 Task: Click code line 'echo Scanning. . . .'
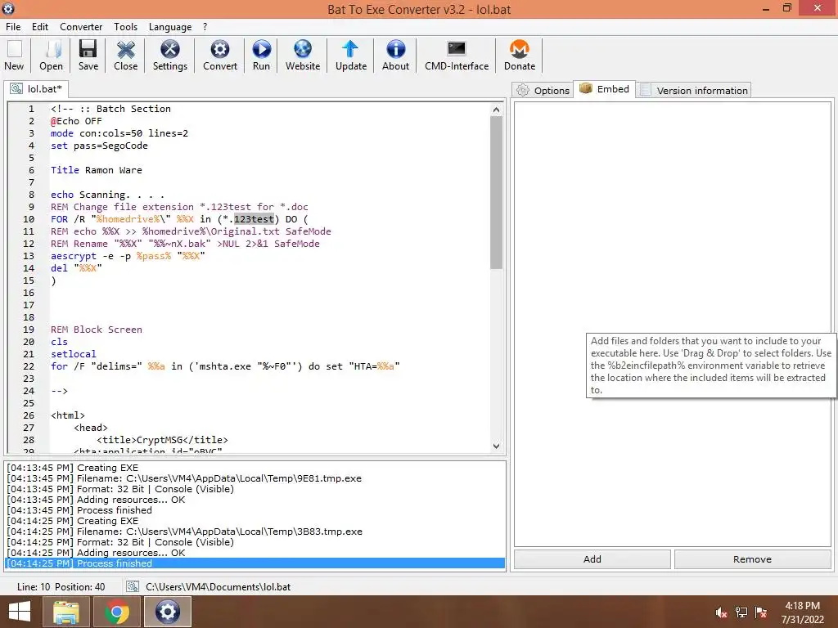108,195
